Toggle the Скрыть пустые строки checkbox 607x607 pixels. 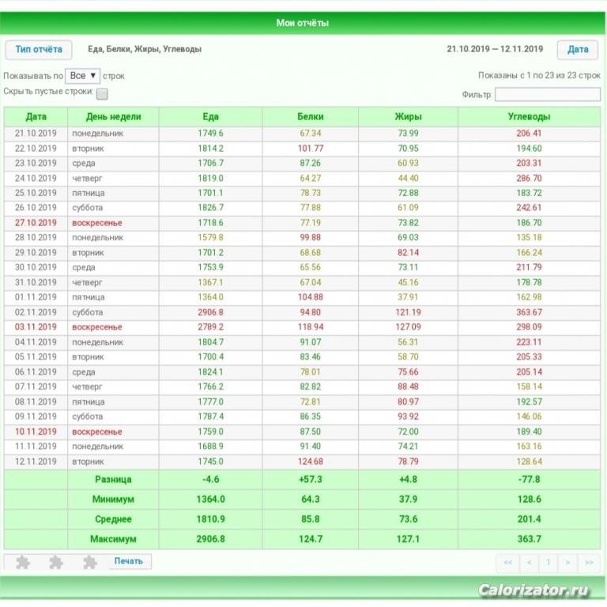pos(102,94)
